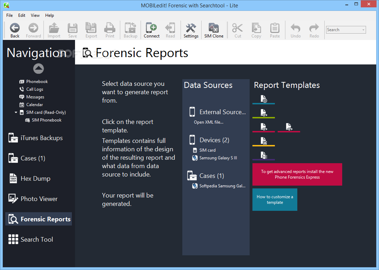The height and width of the screenshot is (270, 379).
Task: Collapse the SIM card (Read-Only) tree node
Action: coord(16,112)
